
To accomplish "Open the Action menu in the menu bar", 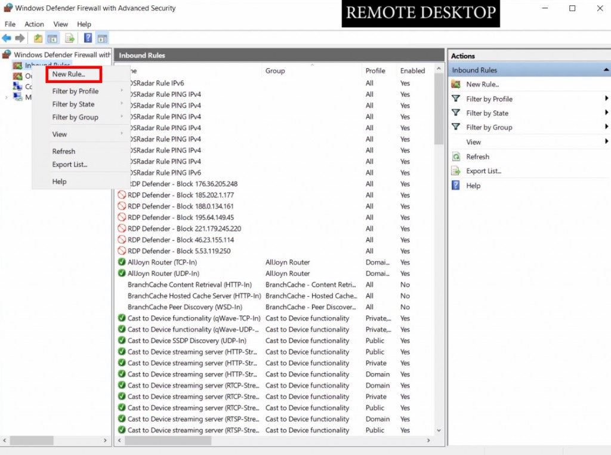I will click(34, 24).
